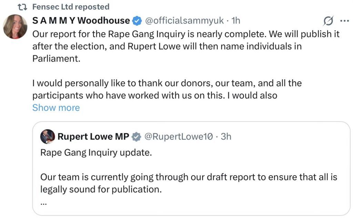Open the Fensec Ltd reposted link
Image resolution: width=353 pixels, height=221 pixels.
click(x=71, y=7)
